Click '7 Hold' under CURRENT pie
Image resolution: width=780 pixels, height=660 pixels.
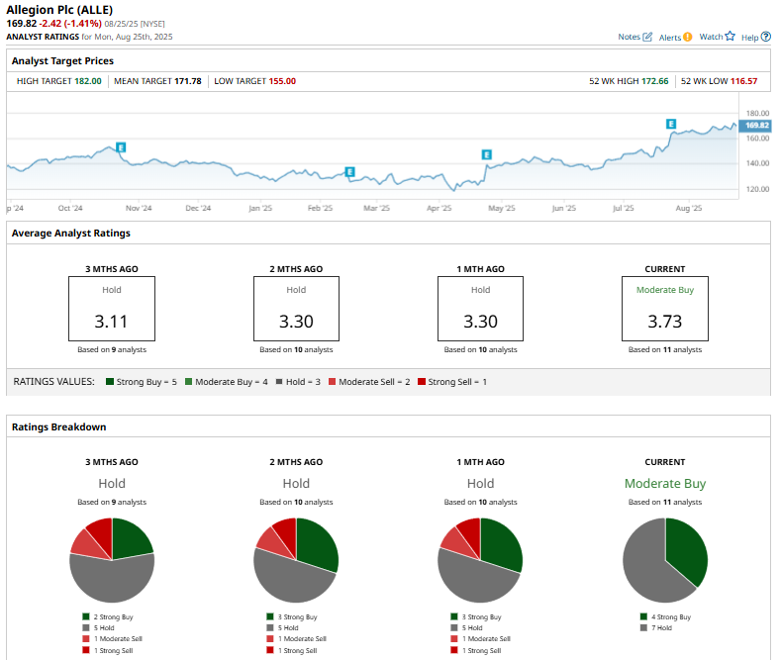pyautogui.click(x=656, y=627)
